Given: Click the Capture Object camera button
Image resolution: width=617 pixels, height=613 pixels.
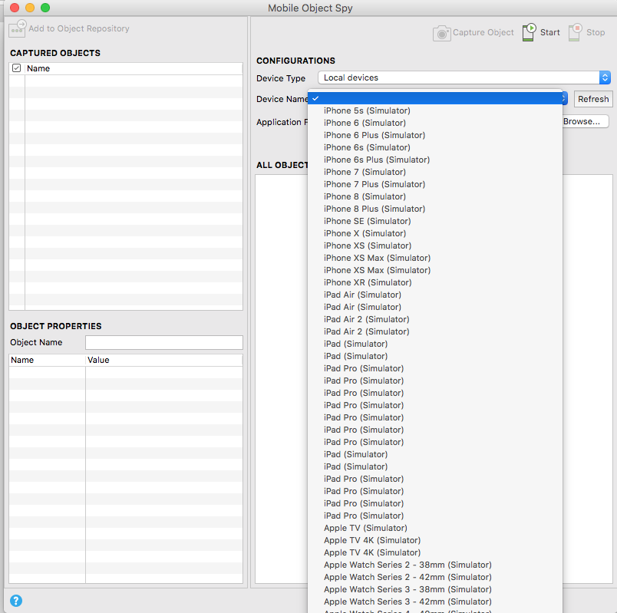Looking at the screenshot, I should tap(473, 33).
